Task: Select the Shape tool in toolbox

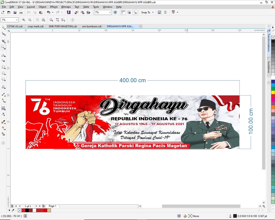Action: [3, 34]
